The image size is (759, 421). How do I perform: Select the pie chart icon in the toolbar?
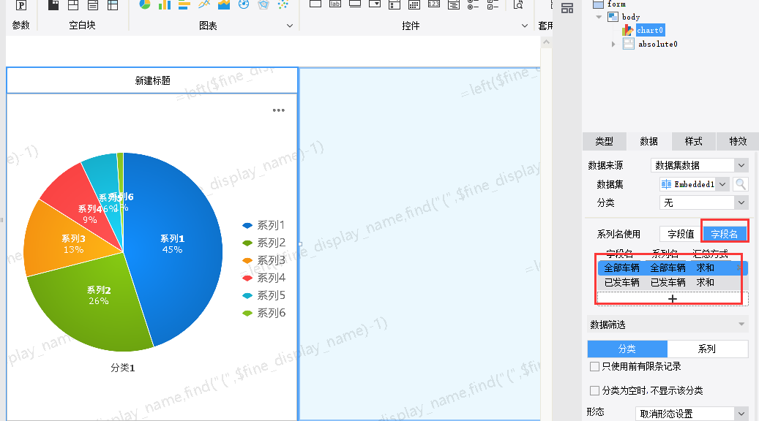click(x=145, y=5)
